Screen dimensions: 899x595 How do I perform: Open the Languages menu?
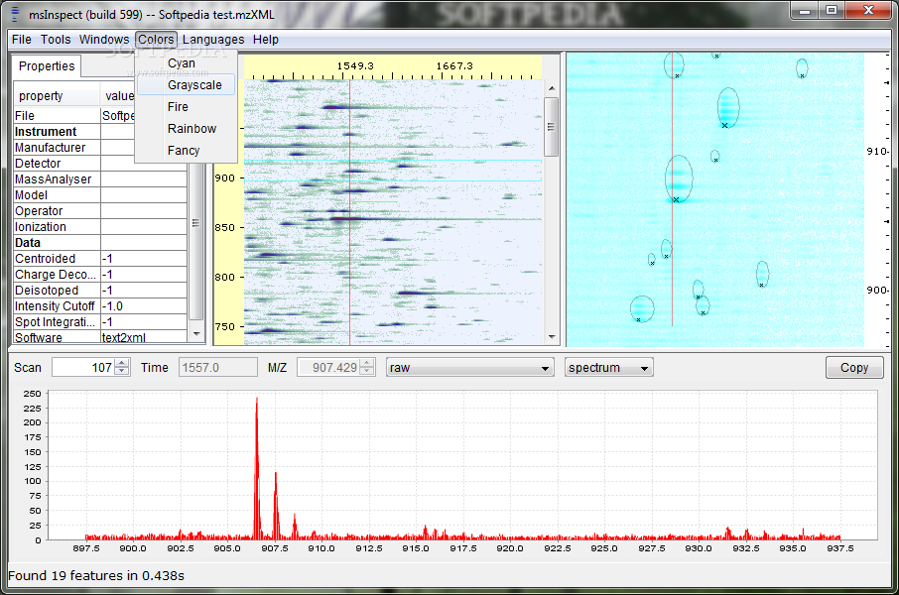[x=213, y=40]
